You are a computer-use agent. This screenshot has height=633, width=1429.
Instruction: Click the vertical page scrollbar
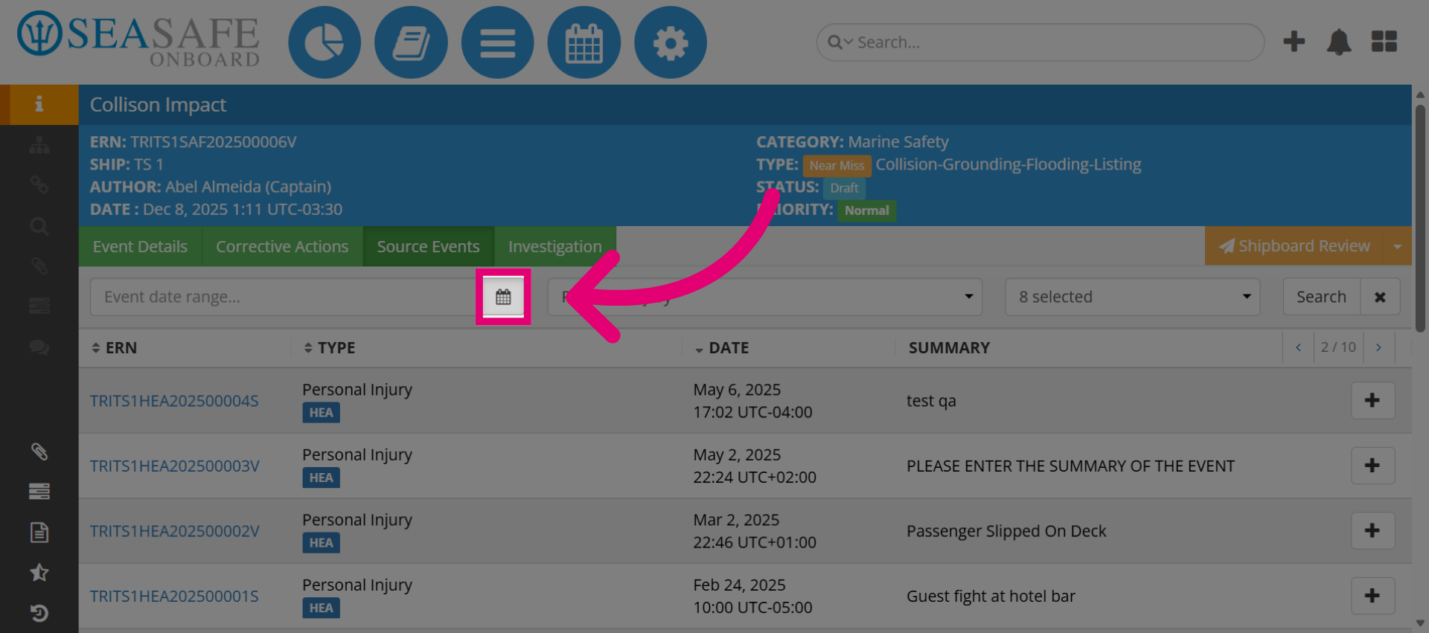pos(1420,219)
